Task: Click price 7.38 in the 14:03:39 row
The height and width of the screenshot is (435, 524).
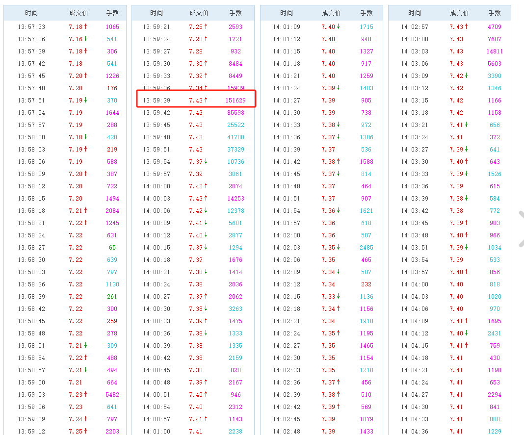Action: (456, 199)
